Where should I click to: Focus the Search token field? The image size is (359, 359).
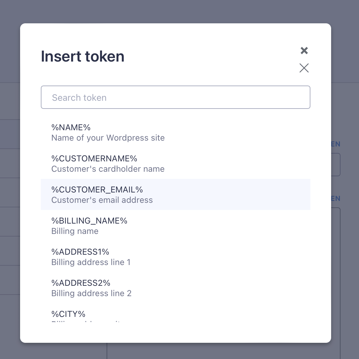(x=175, y=97)
